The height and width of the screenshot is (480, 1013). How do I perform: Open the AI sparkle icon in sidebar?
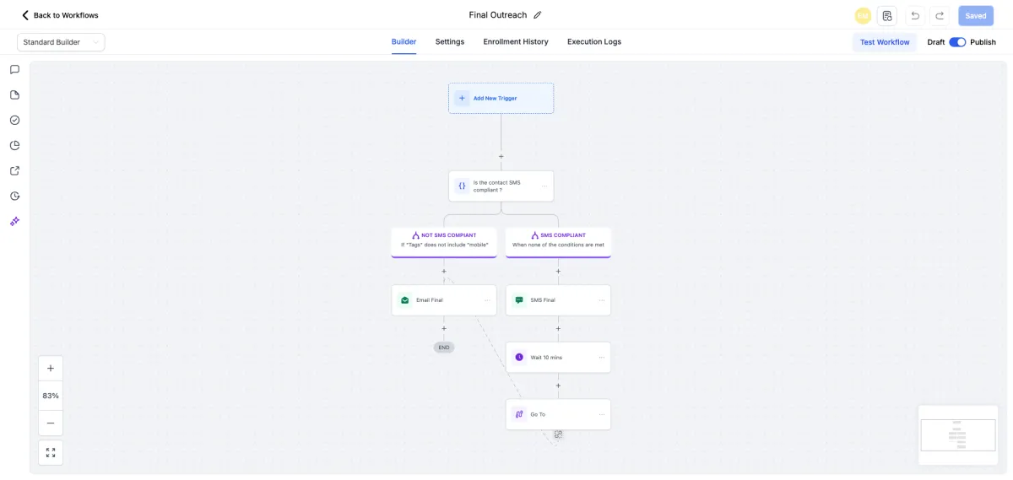(14, 221)
